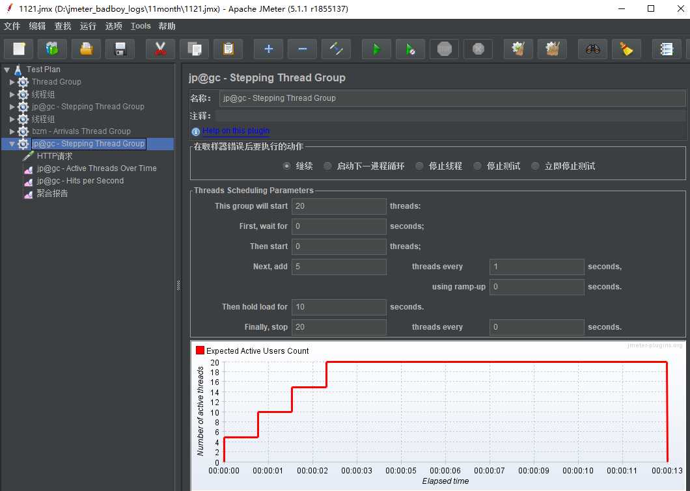Open the 查找 menu

pyautogui.click(x=62, y=27)
